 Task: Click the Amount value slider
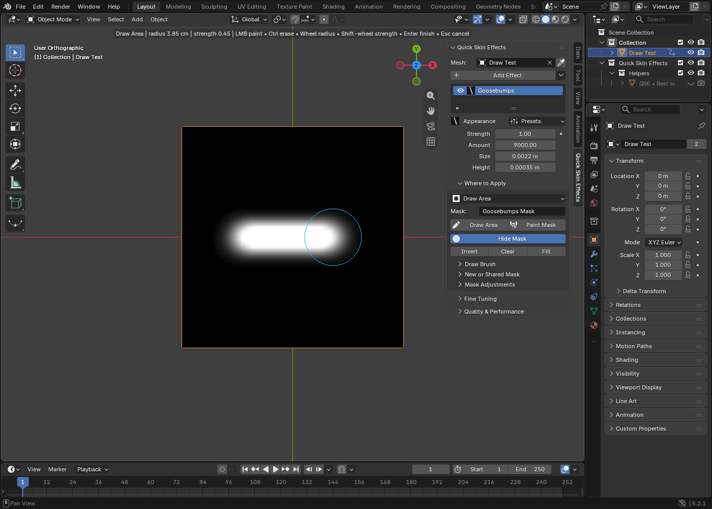pos(525,145)
